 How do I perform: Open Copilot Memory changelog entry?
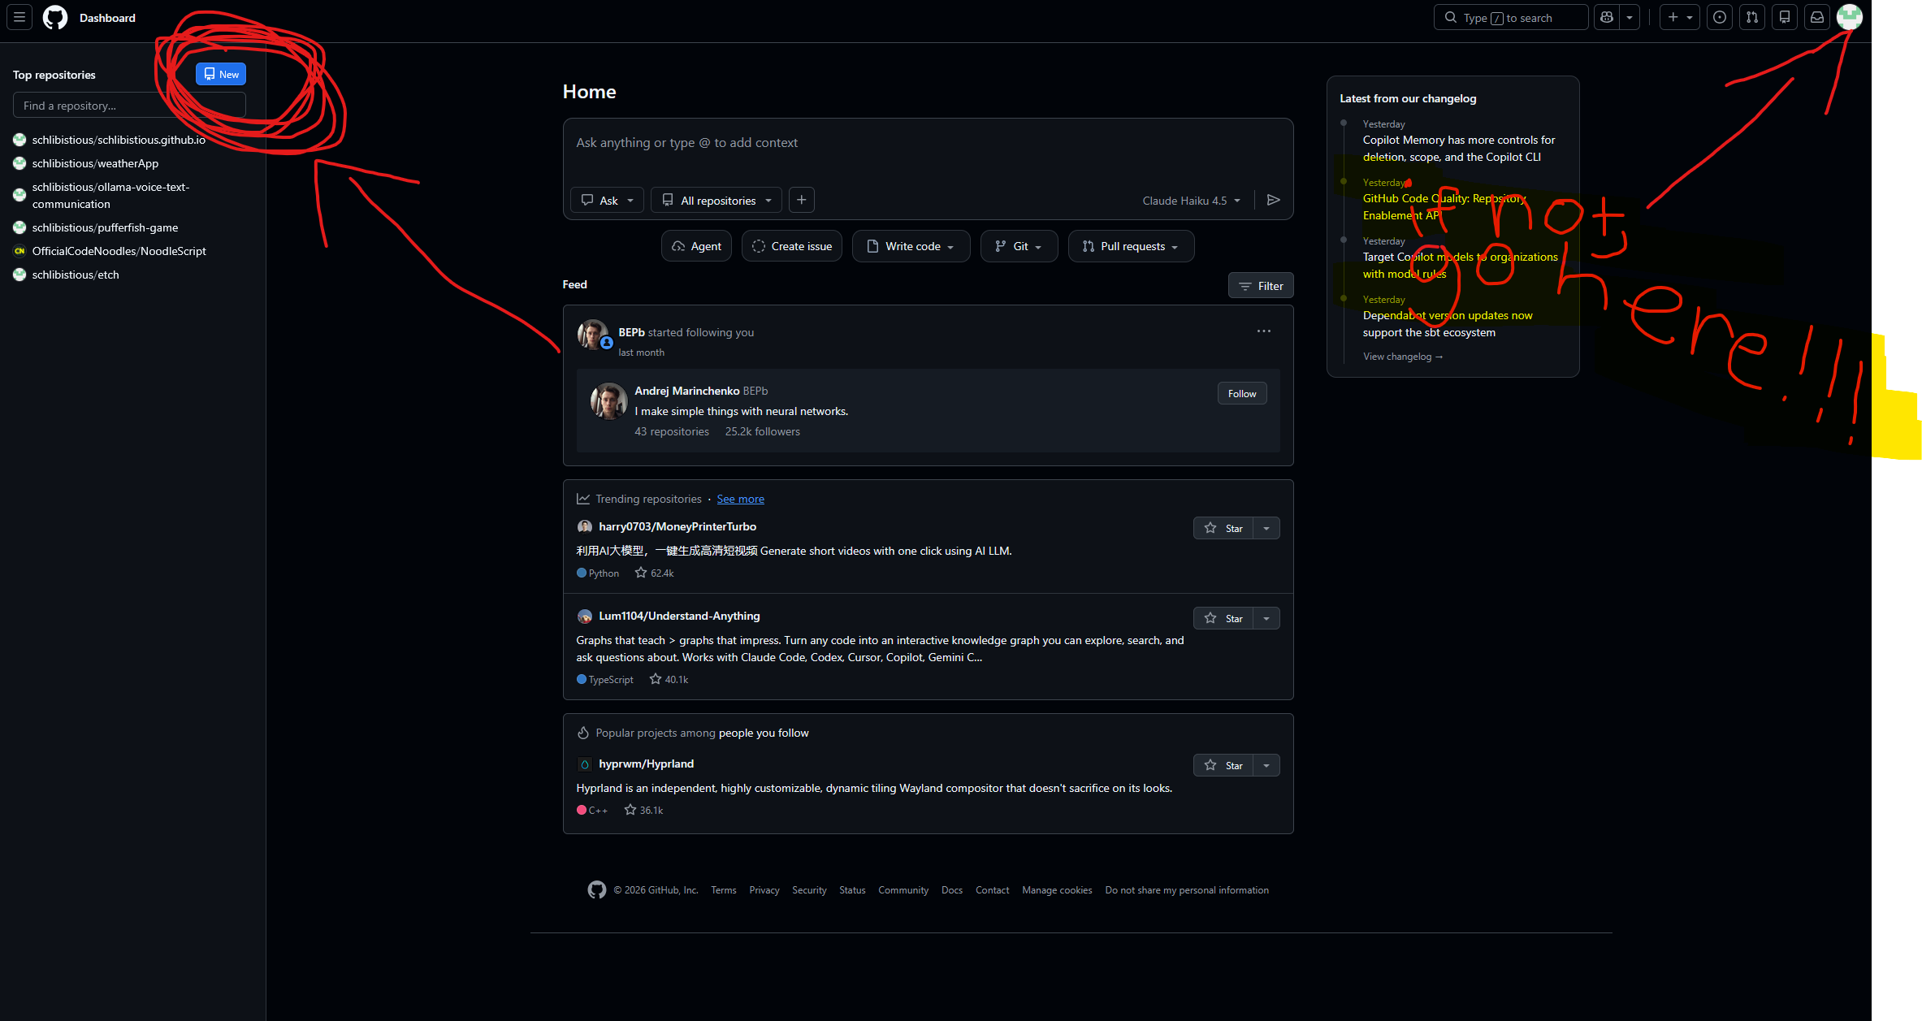(x=1459, y=149)
